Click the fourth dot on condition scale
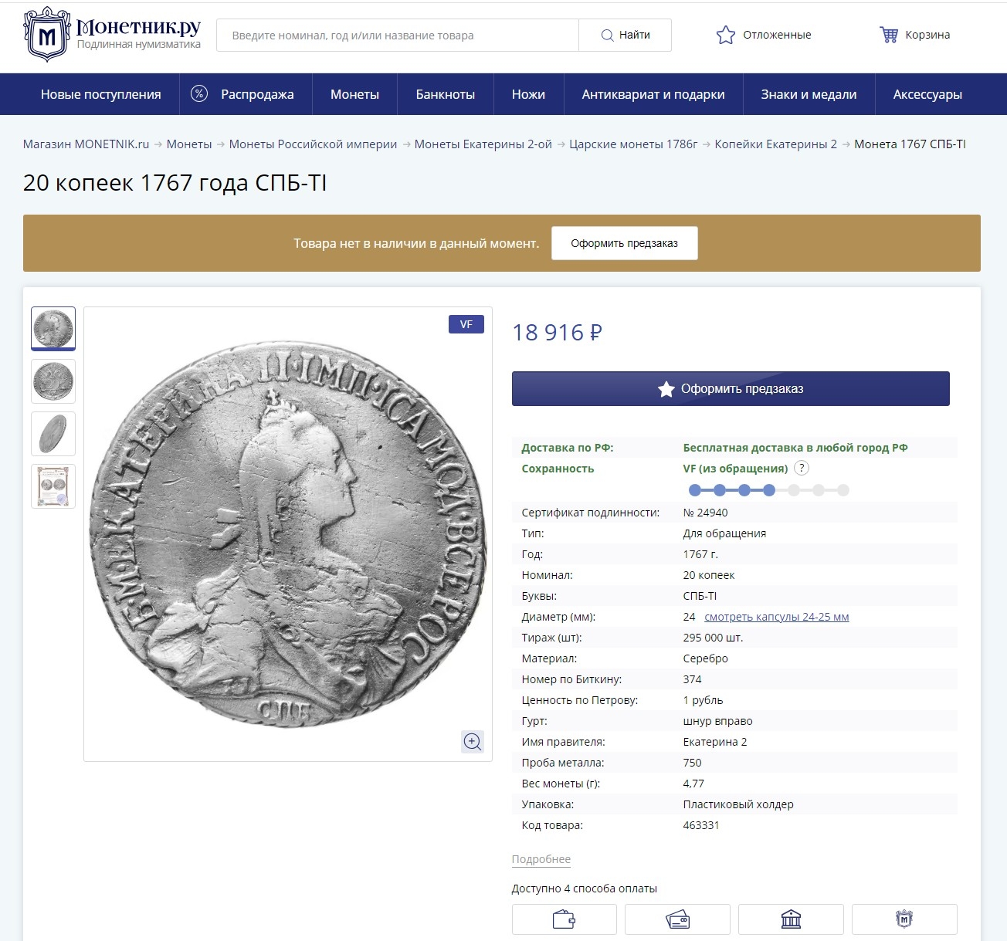 point(769,490)
